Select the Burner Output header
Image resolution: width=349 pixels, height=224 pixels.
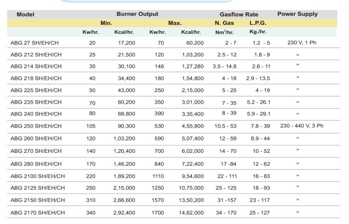click(x=138, y=14)
